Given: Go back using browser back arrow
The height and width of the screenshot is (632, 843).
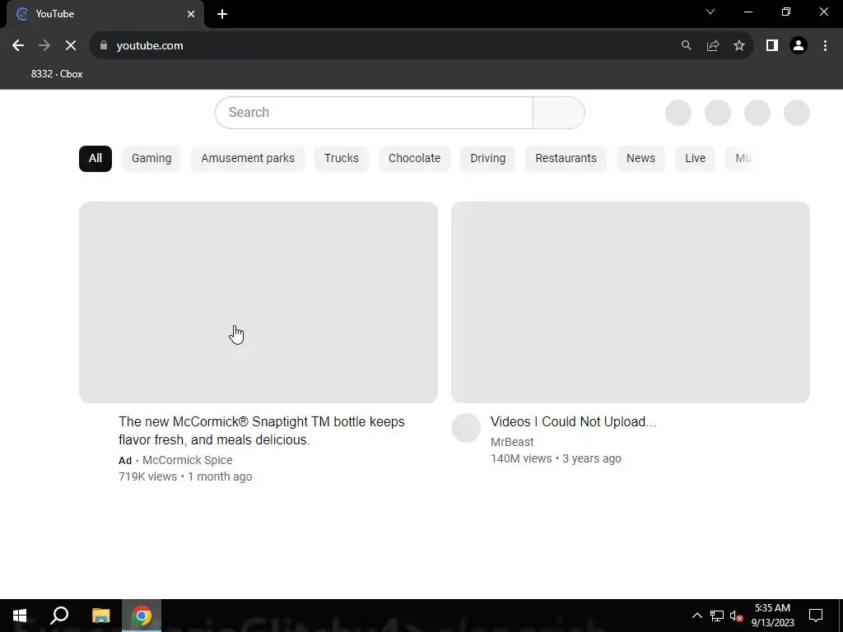Looking at the screenshot, I should [18, 46].
